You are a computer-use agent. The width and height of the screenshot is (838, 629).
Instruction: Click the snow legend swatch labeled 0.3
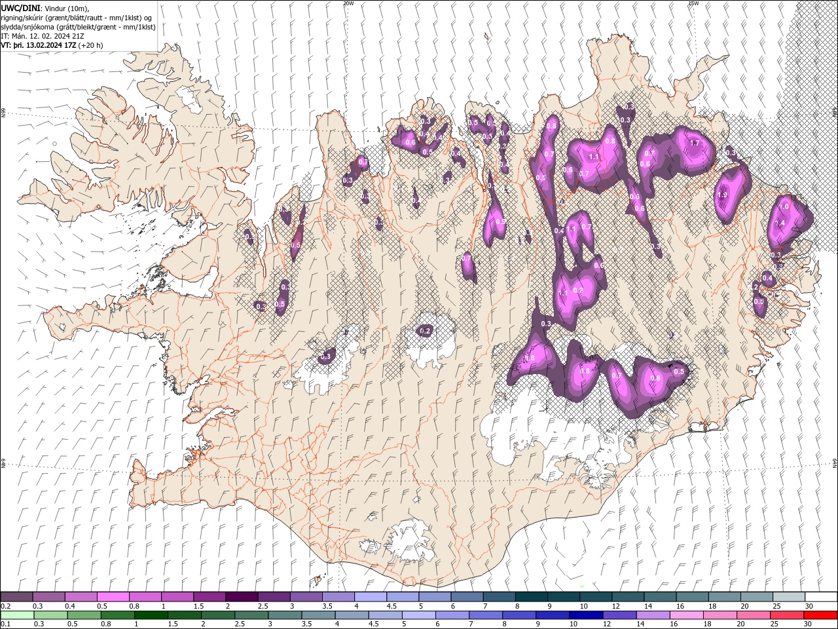[48, 596]
